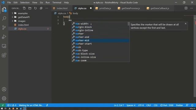The image size is (196, 110).
Task: Open the Run and Debug view
Action: (x=4, y=37)
